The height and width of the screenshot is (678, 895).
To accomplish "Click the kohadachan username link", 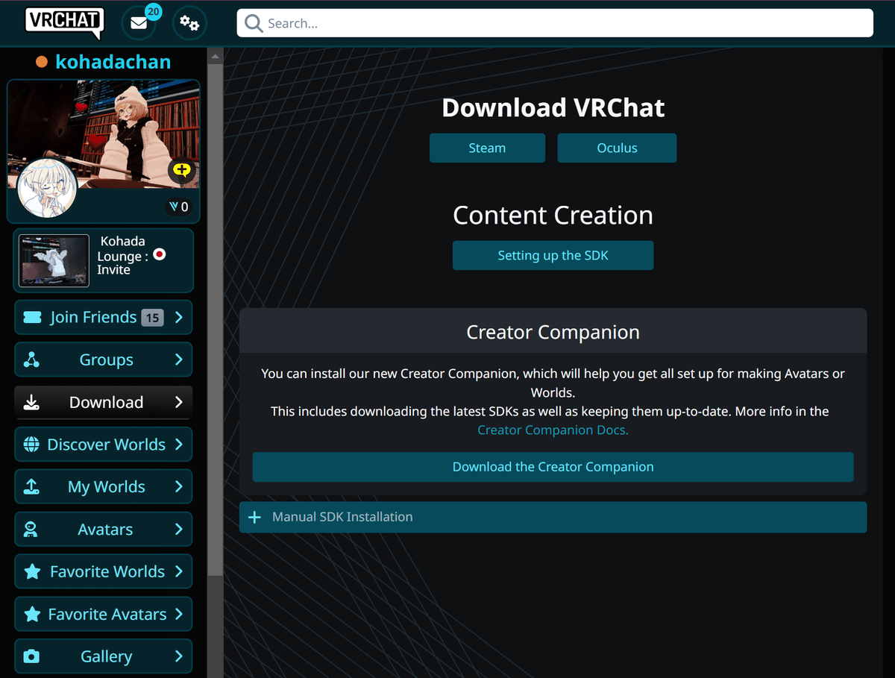I will 113,62.
